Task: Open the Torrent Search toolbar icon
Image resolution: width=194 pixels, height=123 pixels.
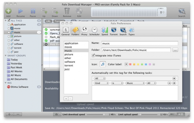Action: (182, 11)
